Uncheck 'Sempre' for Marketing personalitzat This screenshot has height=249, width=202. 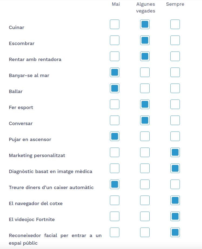click(x=175, y=152)
